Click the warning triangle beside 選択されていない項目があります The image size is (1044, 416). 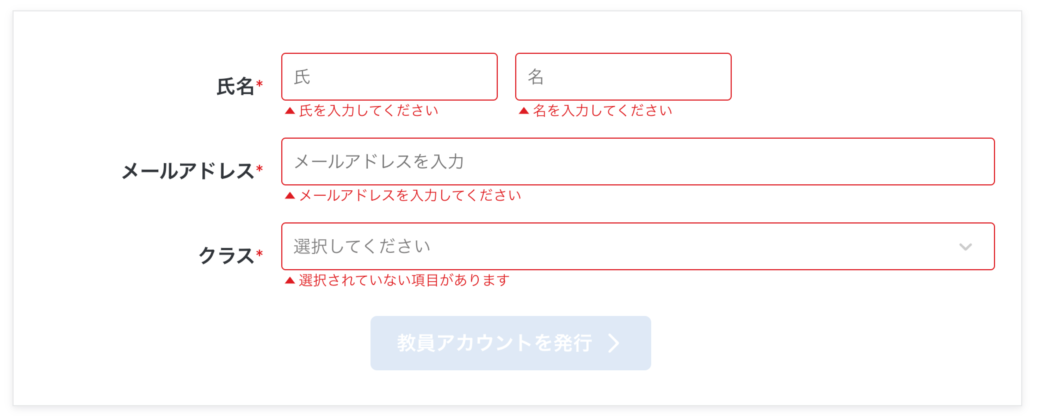pos(290,280)
